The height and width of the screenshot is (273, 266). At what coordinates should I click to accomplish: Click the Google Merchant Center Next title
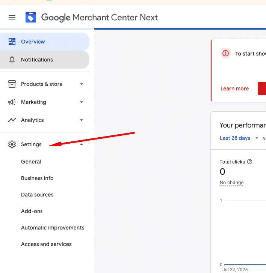[100, 18]
